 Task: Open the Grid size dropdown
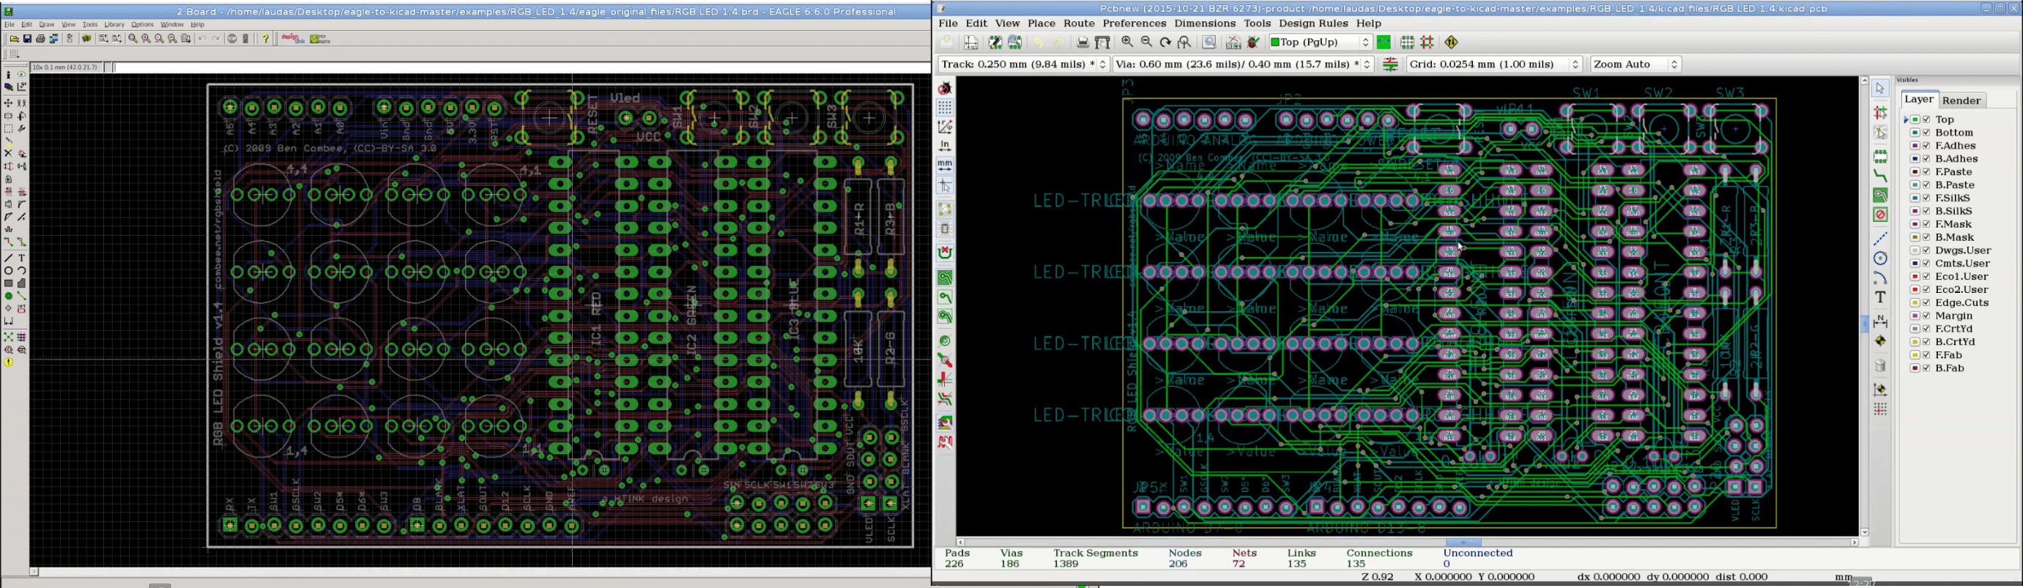tap(1493, 65)
